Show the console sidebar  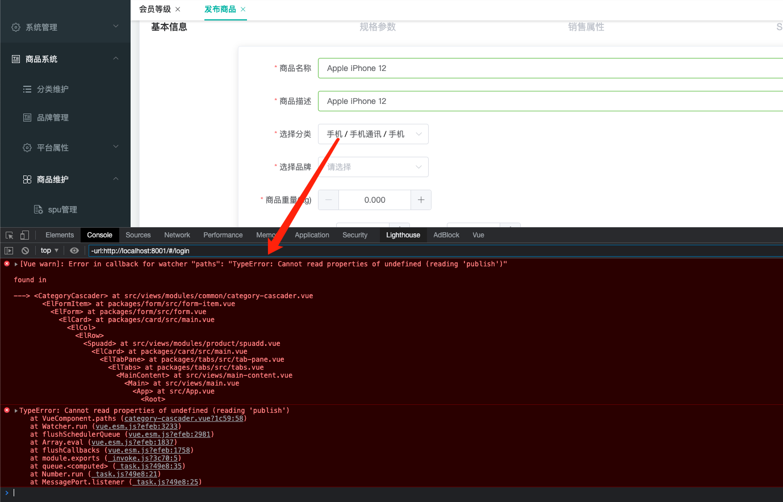click(9, 250)
